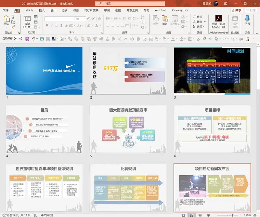Click the Italic formatting icon

point(52,25)
